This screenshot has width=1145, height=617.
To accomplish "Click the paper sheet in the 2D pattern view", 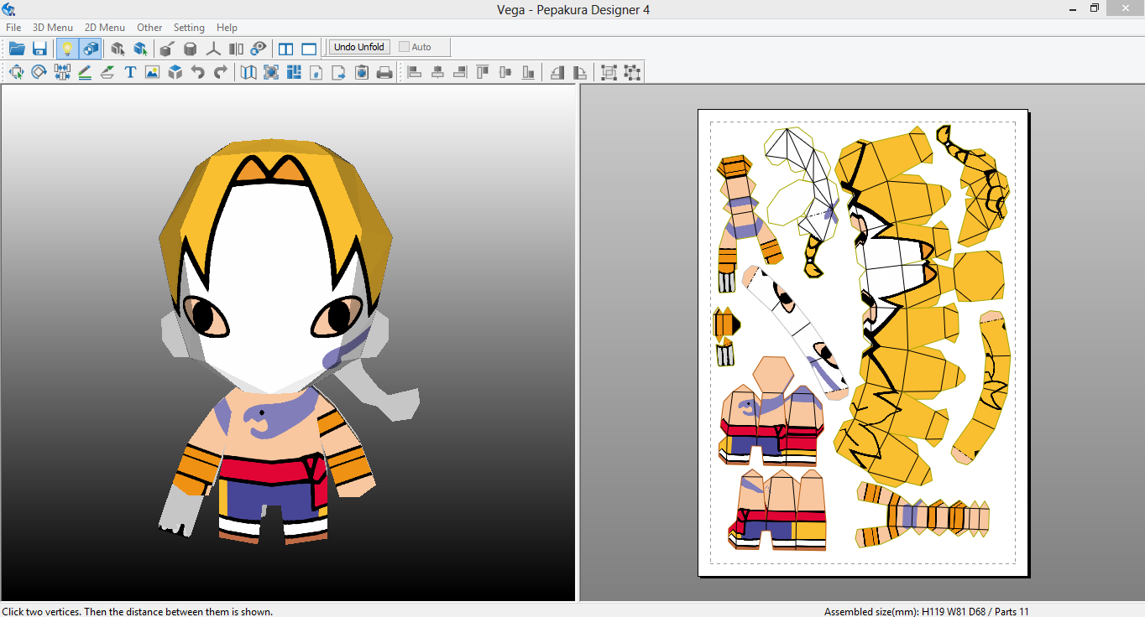I will [863, 343].
